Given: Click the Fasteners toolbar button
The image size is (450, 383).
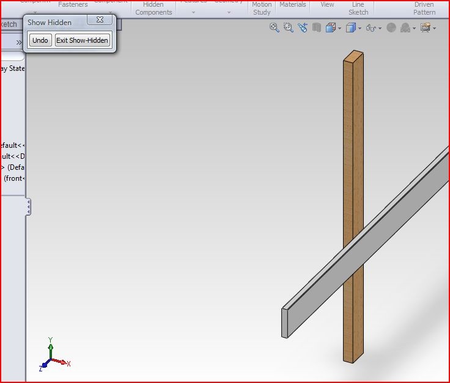Looking at the screenshot, I should [x=73, y=5].
